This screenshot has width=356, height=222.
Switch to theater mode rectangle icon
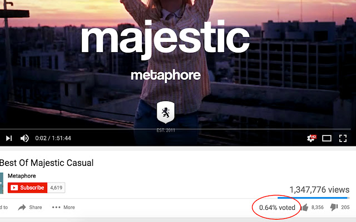pos(327,138)
